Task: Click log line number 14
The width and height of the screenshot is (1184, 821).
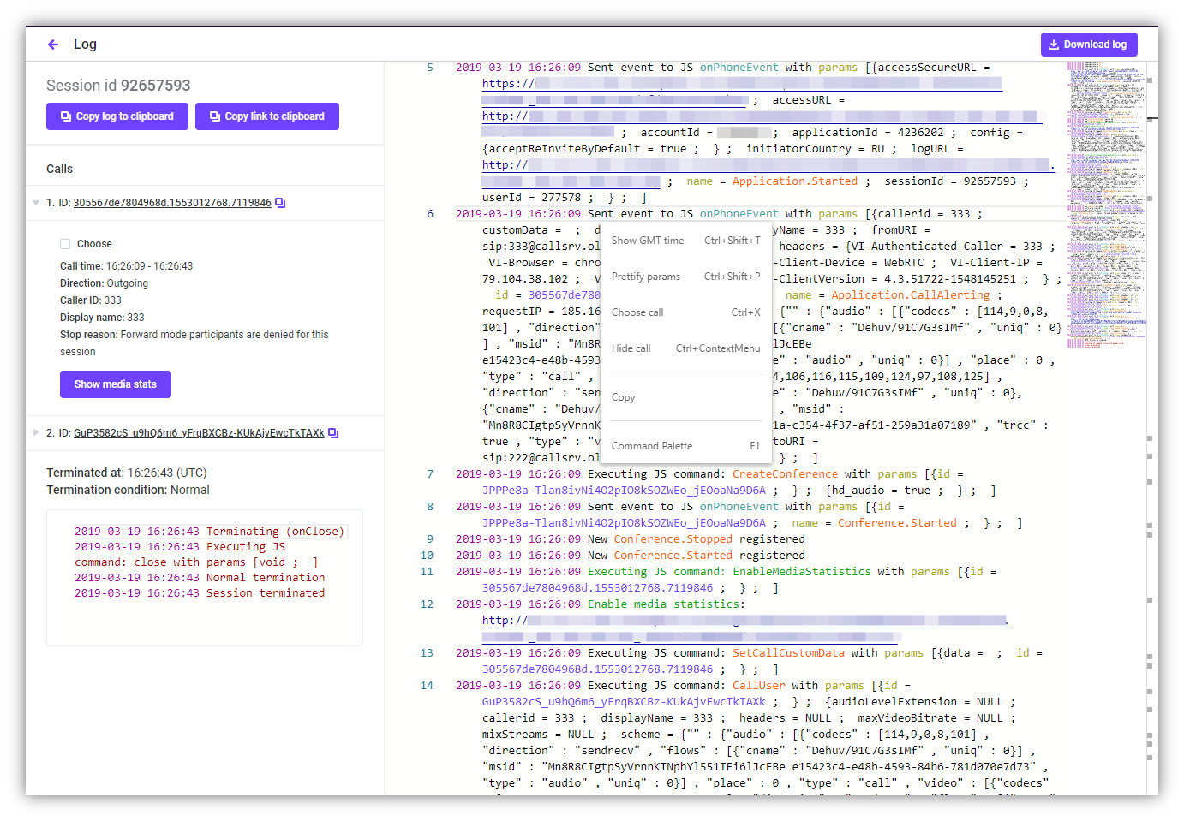Action: tap(427, 686)
